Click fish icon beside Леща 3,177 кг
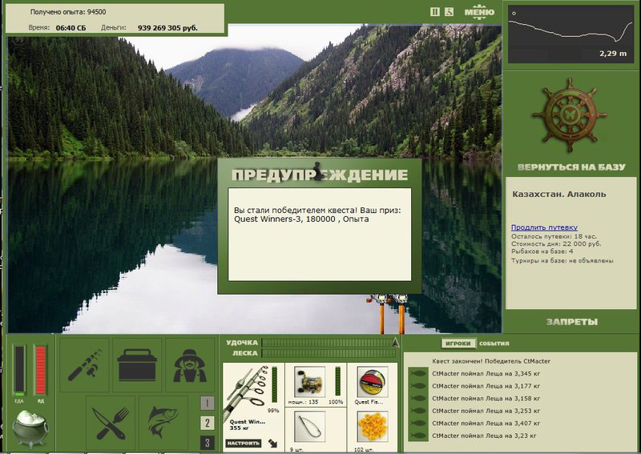641x454 pixels. 417,386
